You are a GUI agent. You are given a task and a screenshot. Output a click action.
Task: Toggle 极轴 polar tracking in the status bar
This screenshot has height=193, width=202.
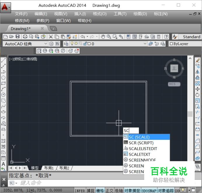pos(119,191)
